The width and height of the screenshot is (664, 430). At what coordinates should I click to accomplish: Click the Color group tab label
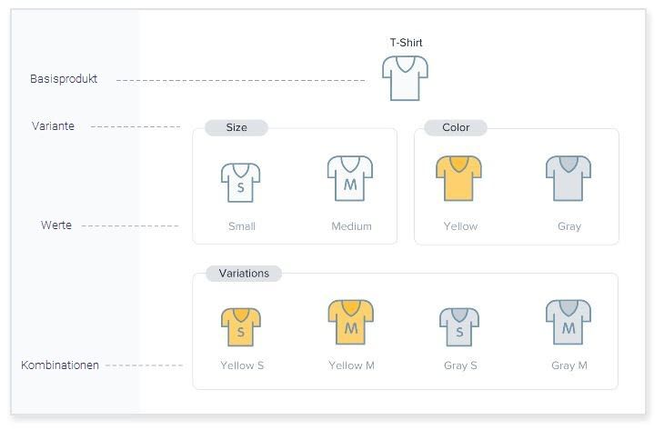456,127
